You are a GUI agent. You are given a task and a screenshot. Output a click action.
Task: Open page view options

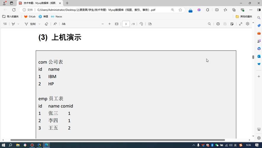[x=150, y=24]
